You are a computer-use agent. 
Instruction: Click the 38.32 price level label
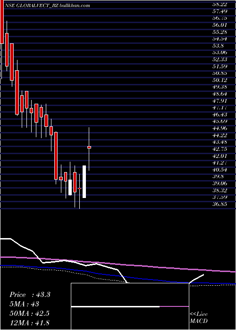coord(220,190)
